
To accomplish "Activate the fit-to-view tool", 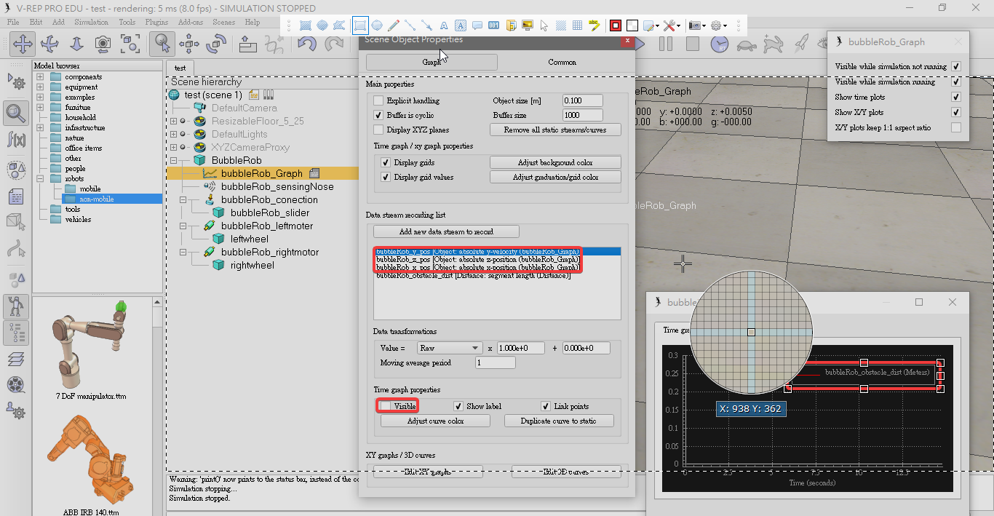I will point(130,44).
